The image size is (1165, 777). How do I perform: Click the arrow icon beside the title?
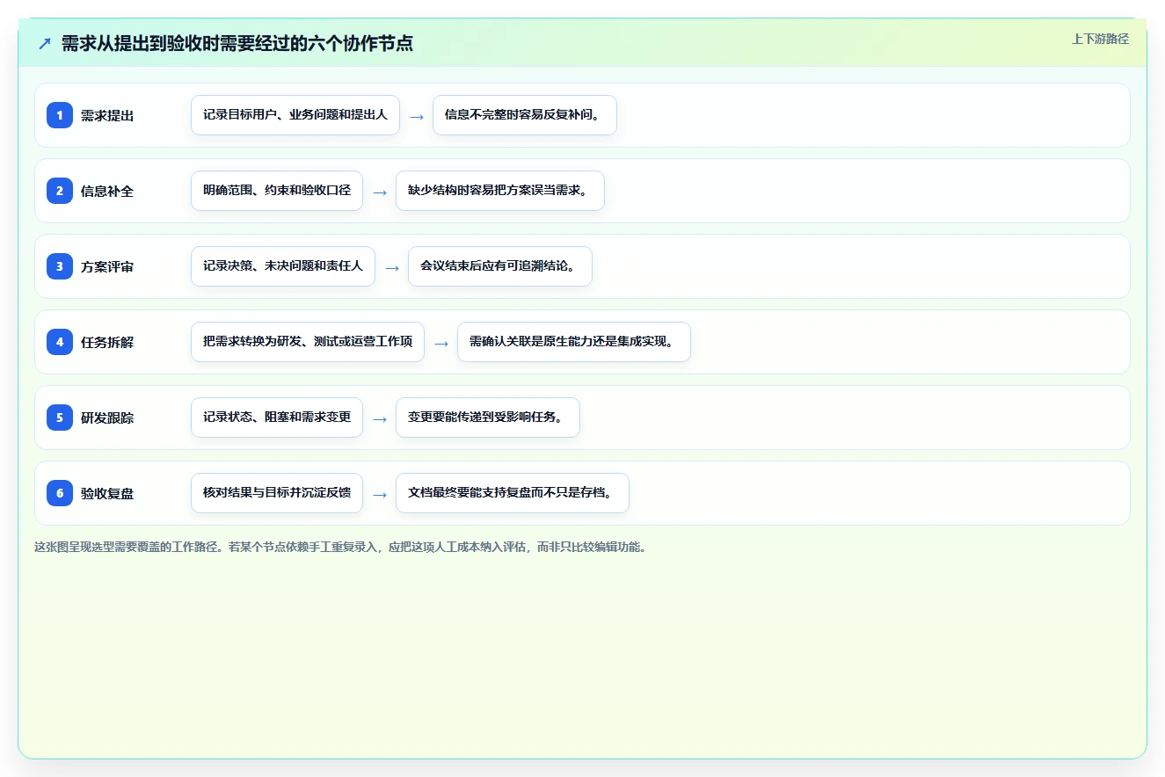tap(45, 43)
